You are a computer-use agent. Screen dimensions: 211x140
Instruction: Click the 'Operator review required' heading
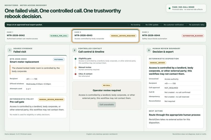tap(107, 90)
